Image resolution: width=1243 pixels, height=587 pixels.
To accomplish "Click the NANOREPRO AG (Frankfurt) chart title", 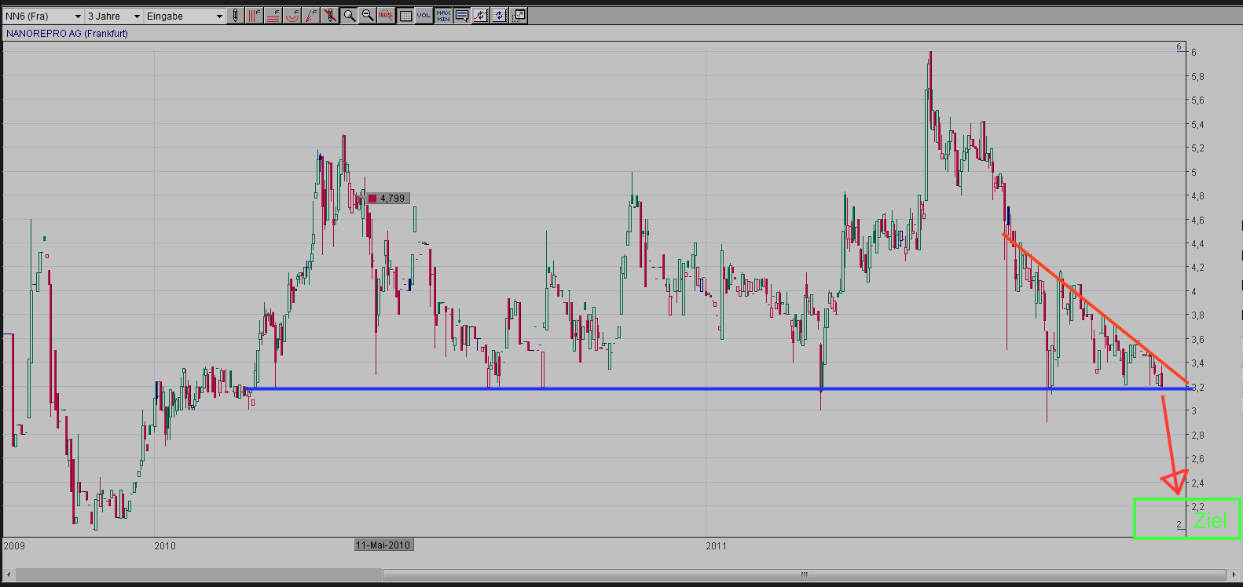I will click(67, 34).
